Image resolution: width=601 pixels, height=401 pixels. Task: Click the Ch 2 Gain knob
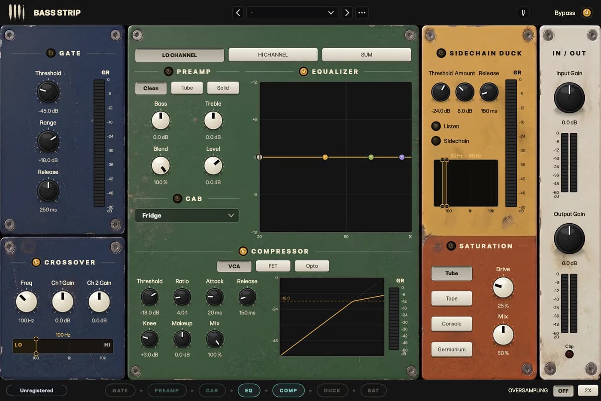point(99,302)
